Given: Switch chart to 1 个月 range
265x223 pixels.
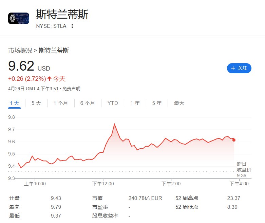Looking at the screenshot, I should 60,103.
